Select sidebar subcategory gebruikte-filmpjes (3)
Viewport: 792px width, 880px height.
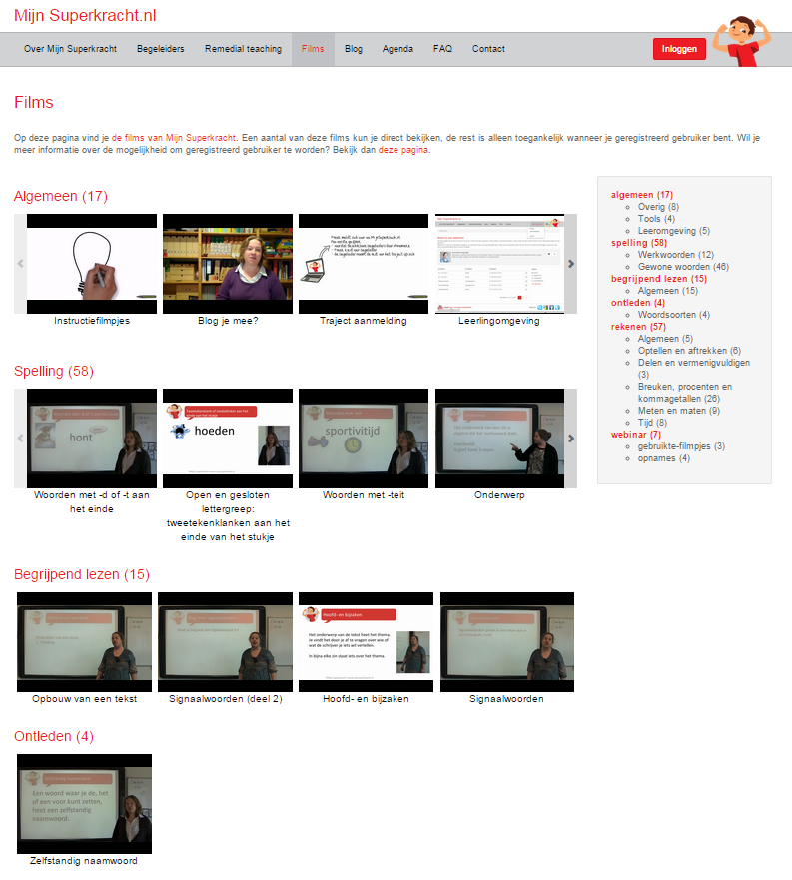click(x=681, y=446)
